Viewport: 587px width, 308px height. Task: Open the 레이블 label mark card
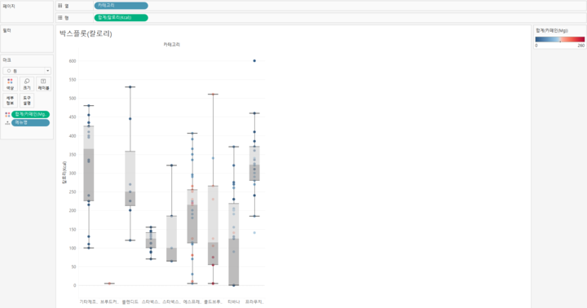pyautogui.click(x=43, y=84)
